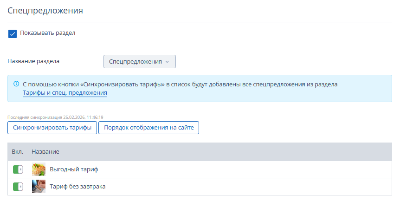Select the «Тариф без завтрака» row name

tap(77, 187)
